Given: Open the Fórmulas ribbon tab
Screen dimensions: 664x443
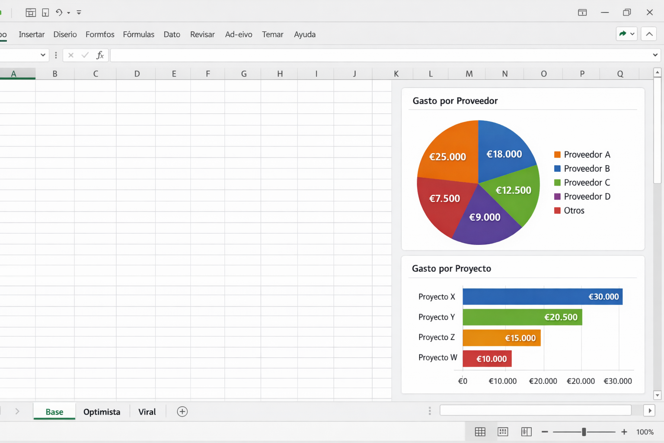Looking at the screenshot, I should [138, 34].
